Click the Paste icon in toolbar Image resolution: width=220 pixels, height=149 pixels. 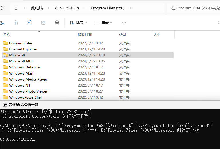[x=16, y=23]
